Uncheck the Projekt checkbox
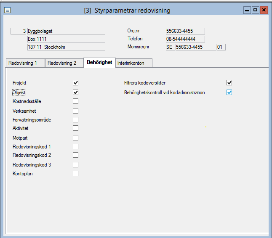This screenshot has width=272, height=238. (75, 83)
